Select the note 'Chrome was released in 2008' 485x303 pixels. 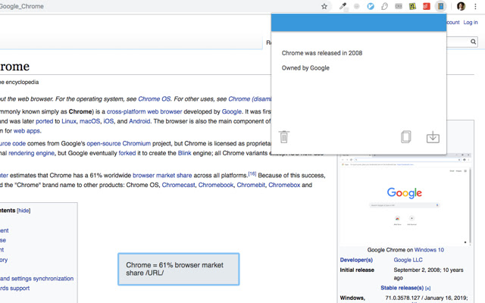321,53
